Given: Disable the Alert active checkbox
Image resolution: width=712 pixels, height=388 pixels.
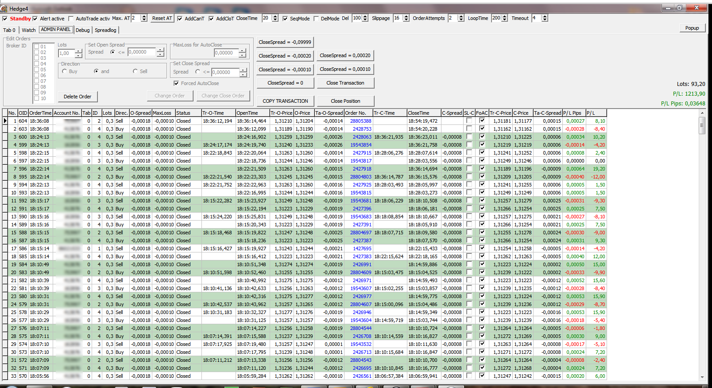Looking at the screenshot, I should click(35, 19).
